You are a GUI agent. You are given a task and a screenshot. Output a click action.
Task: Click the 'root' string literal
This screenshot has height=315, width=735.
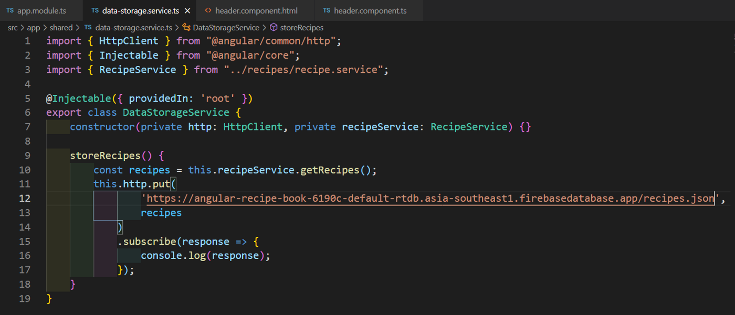[x=217, y=98]
